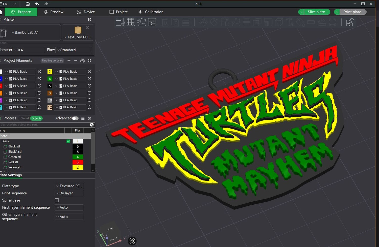This screenshot has height=247, width=379.
Task: Enable the Spiral vase checkbox
Action: [x=57, y=200]
